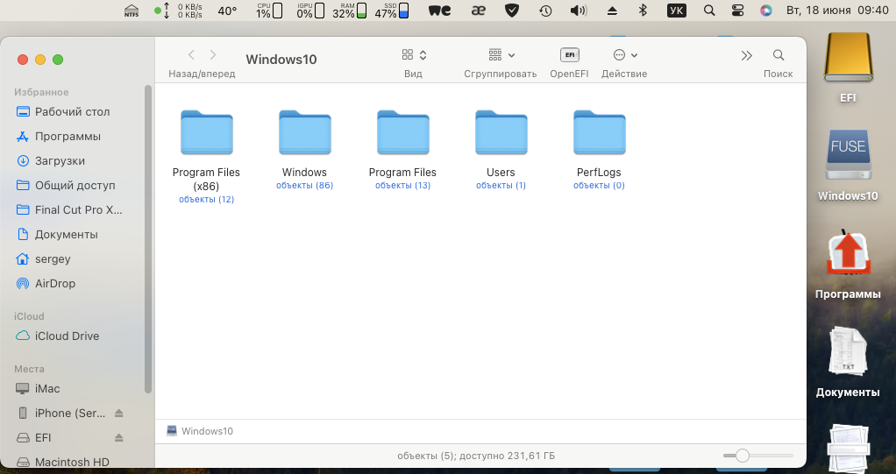Select the iPhone (Ser...) sidebar item
The height and width of the screenshot is (474, 896).
pos(61,414)
